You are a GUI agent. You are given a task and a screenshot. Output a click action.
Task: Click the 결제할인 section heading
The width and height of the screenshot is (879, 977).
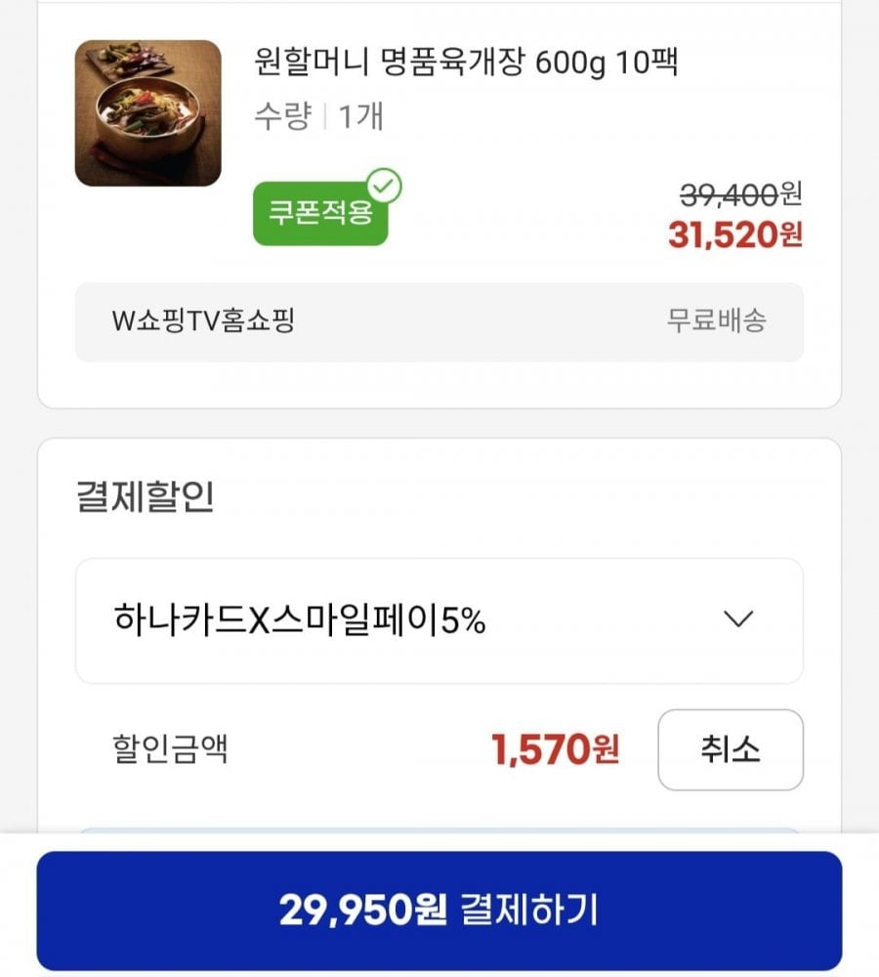pyautogui.click(x=145, y=496)
